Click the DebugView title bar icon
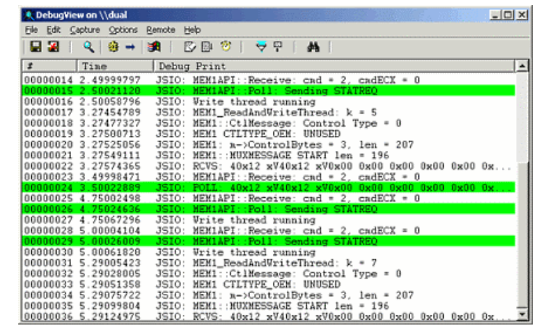This screenshot has height=328, width=539. tap(29, 15)
